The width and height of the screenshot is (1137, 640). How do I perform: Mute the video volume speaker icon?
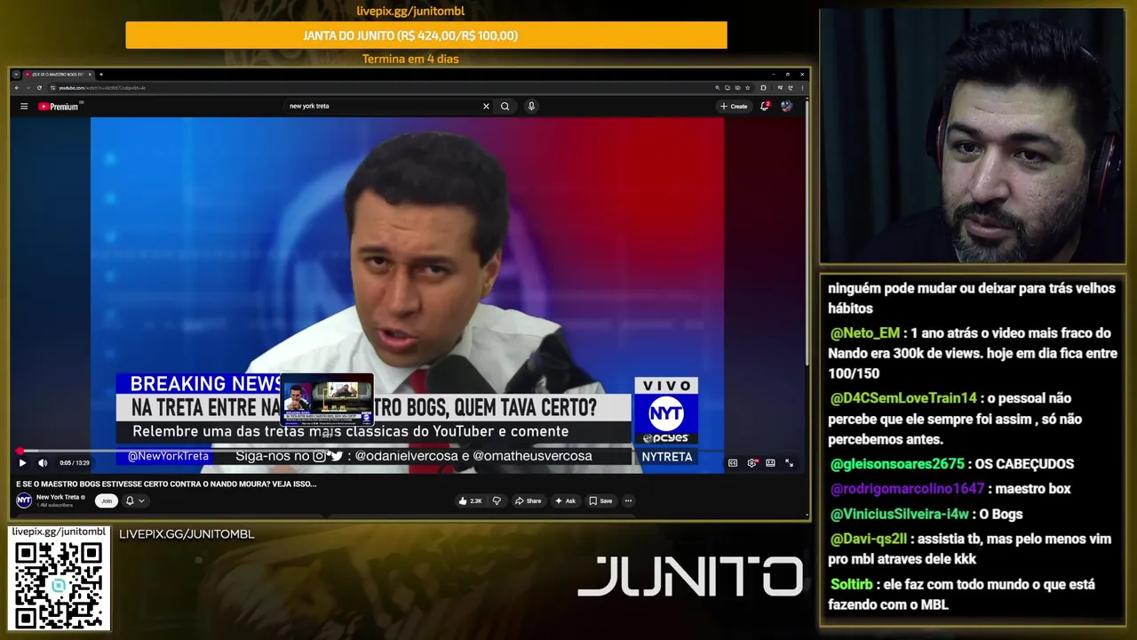[x=42, y=462]
